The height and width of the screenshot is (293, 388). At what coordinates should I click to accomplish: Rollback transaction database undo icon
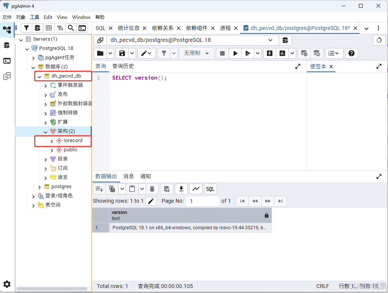click(317, 53)
